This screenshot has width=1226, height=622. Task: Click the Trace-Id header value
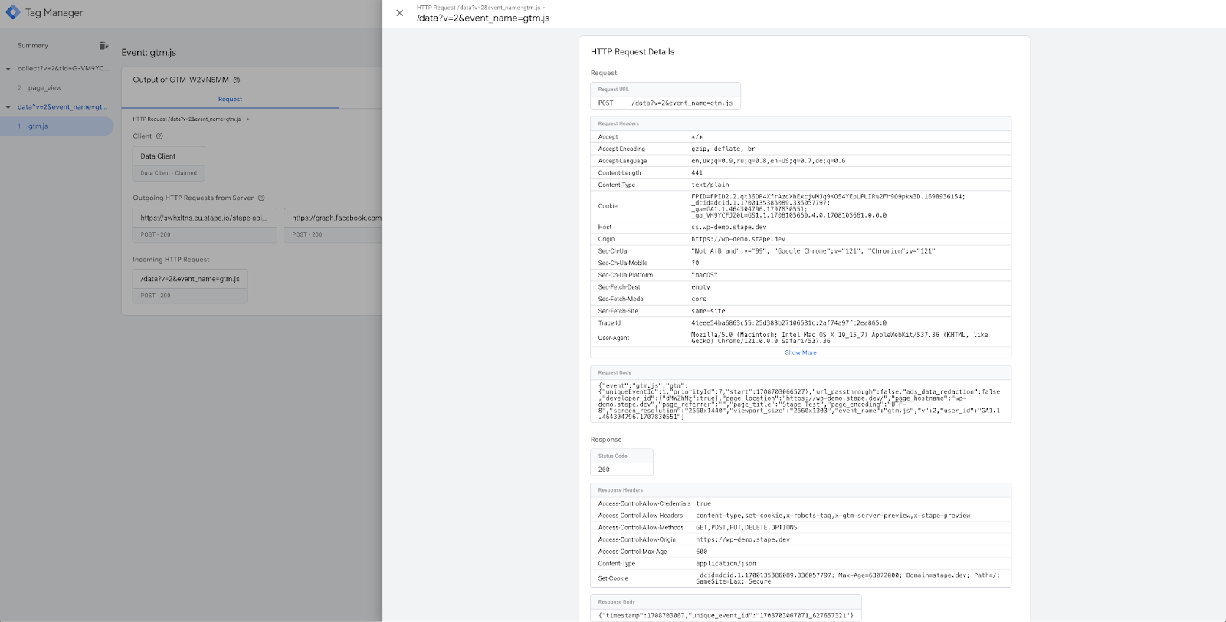coord(788,323)
